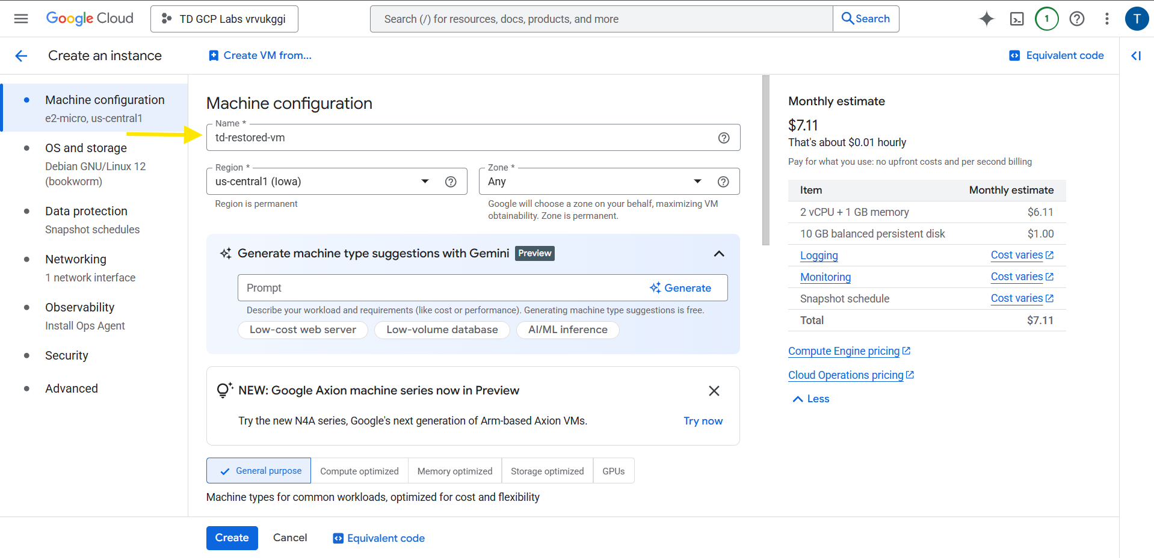Click the back arrow beside Create an instance
This screenshot has height=558, width=1154.
coord(21,56)
